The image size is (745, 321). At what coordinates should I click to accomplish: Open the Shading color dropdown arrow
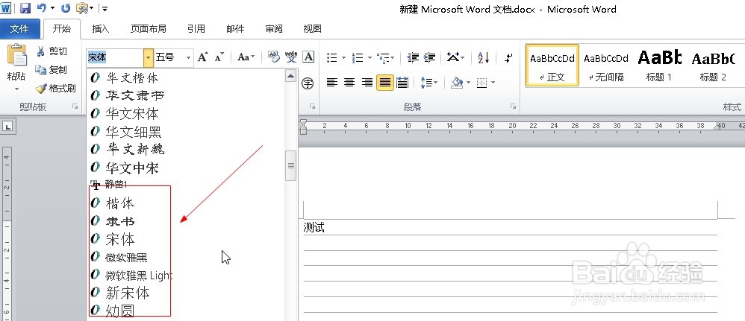coord(468,83)
